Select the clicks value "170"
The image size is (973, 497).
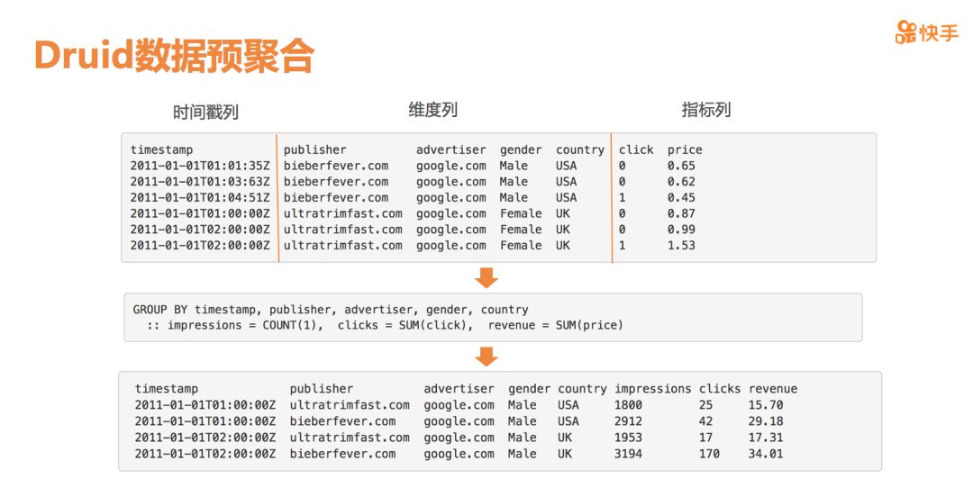coord(709,454)
